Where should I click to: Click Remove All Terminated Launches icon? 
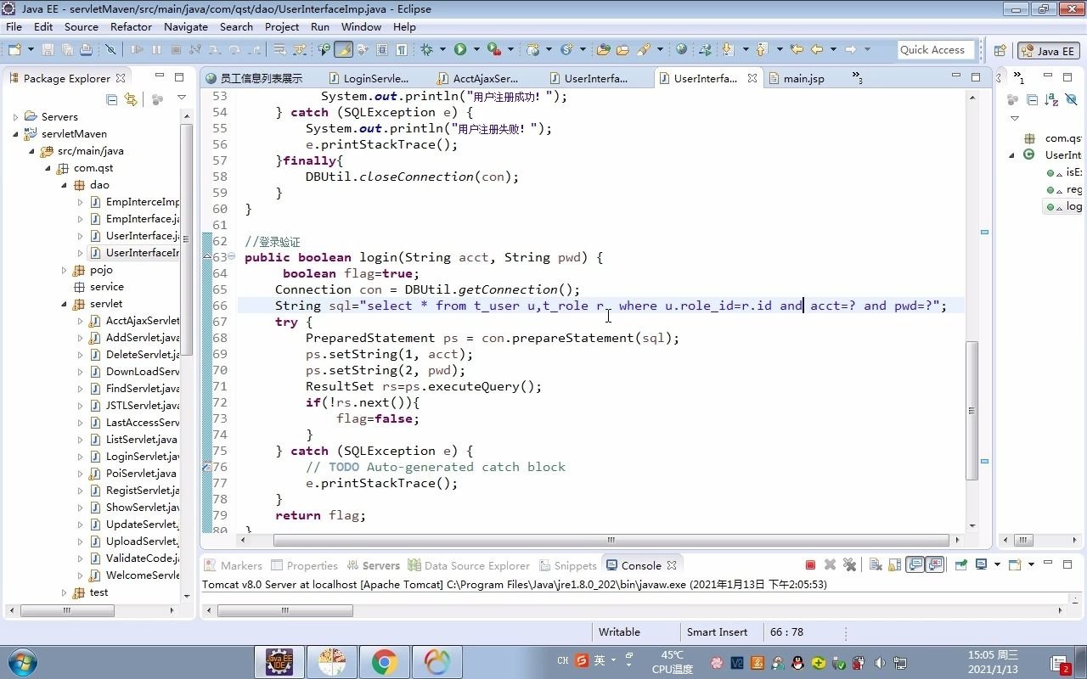click(849, 565)
